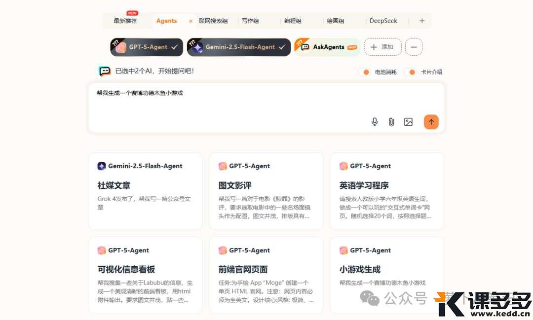The image size is (533, 320).
Task: Send the prompt with orange arrow button
Action: click(431, 122)
